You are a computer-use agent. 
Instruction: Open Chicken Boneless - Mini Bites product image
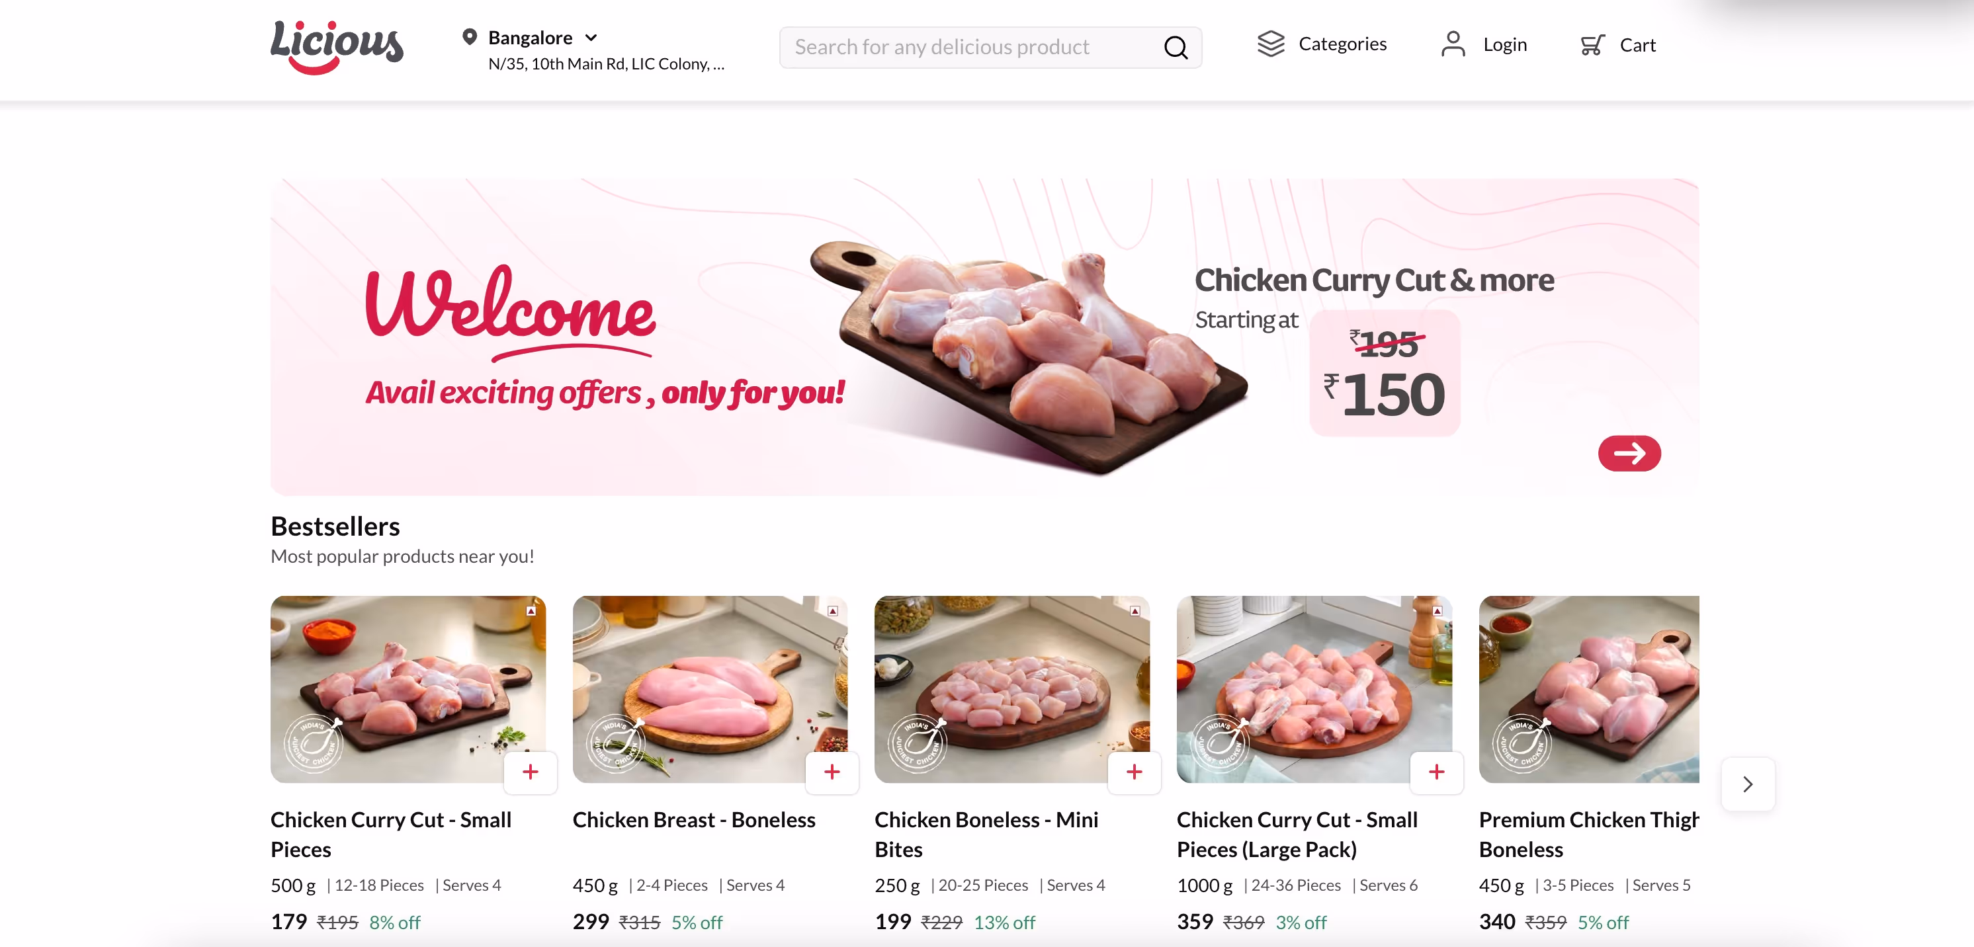coord(1011,690)
